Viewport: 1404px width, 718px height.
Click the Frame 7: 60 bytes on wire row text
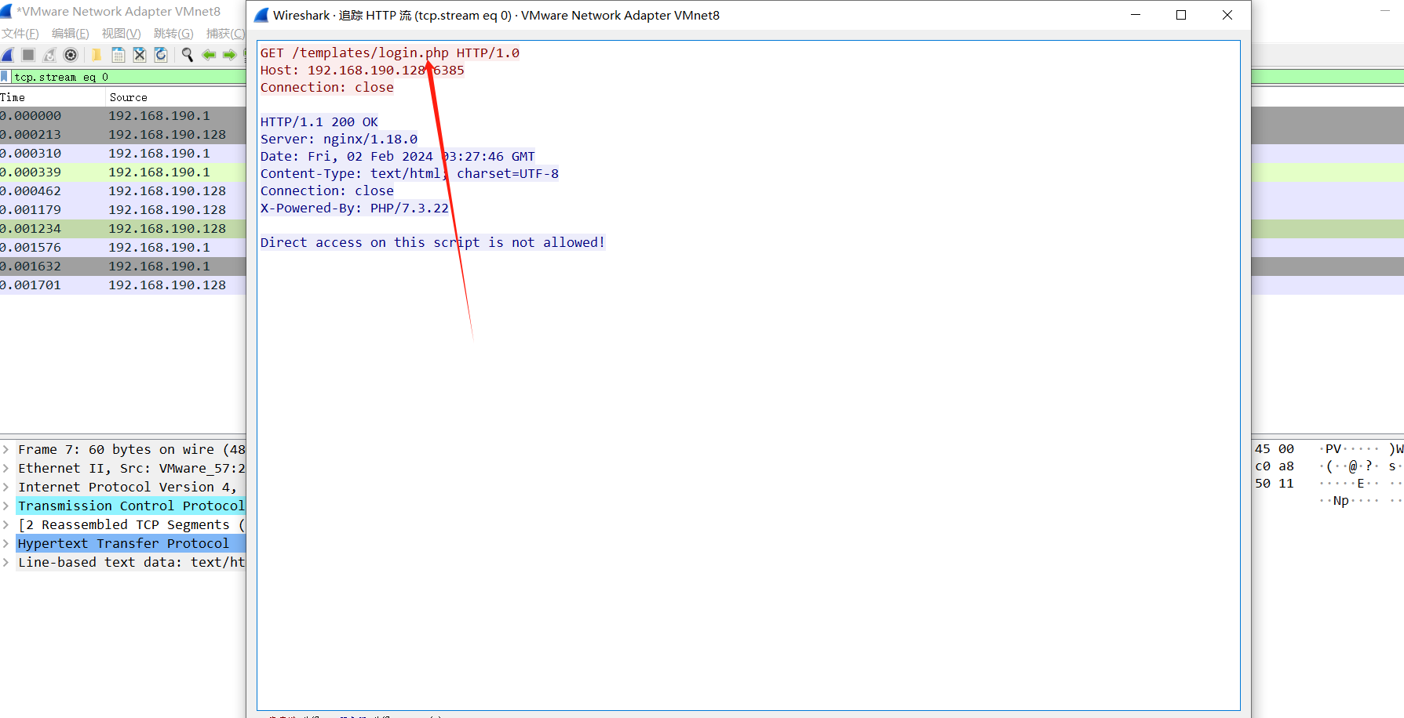[x=132, y=449]
